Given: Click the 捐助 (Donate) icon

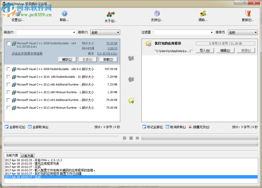Looking at the screenshot, I should tap(203, 16).
